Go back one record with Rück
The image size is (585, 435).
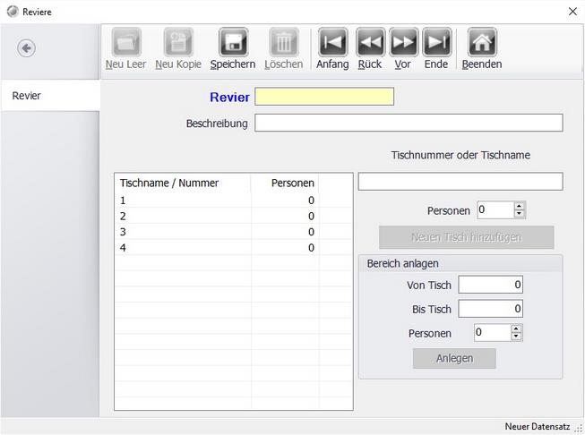[370, 42]
